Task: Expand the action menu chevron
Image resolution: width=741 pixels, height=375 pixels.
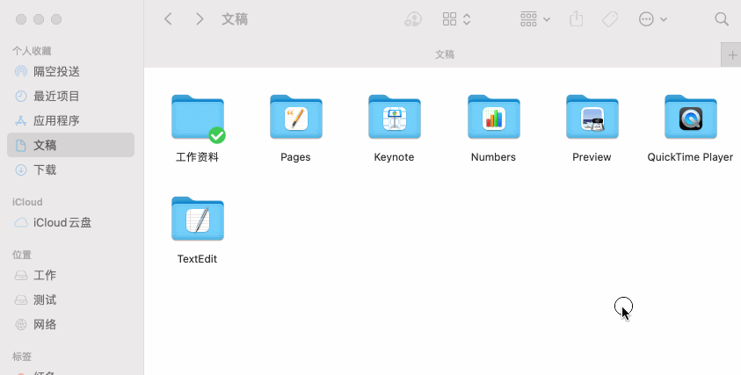Action: click(x=664, y=19)
